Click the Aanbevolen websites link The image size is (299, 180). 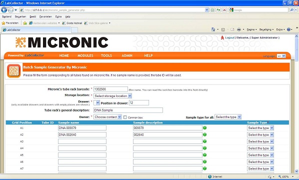point(44,23)
